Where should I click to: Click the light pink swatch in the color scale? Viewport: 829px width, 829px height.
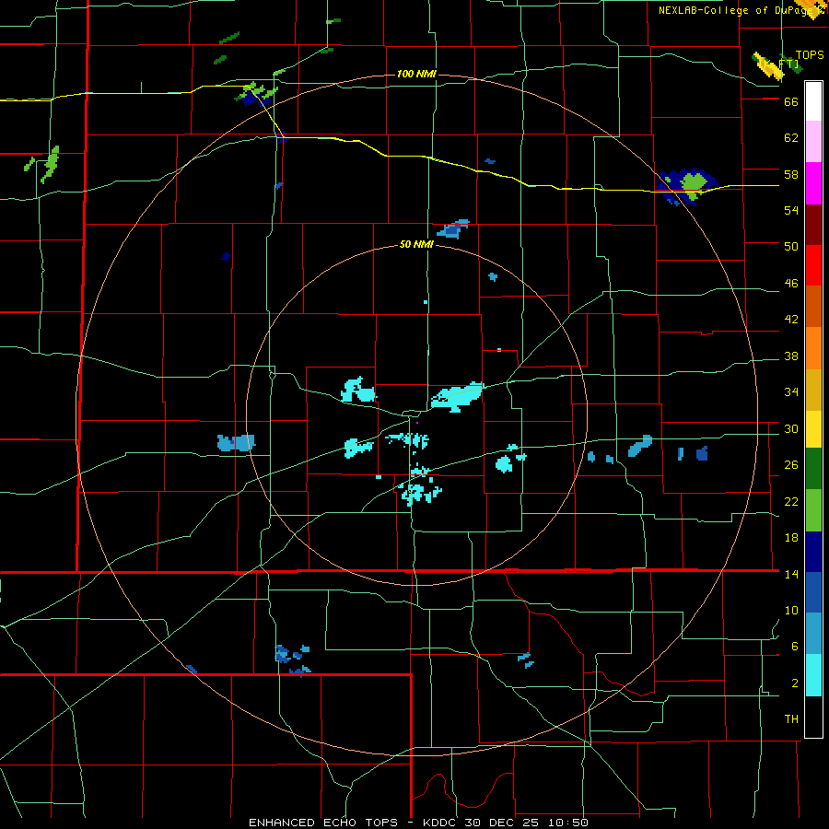(813, 141)
